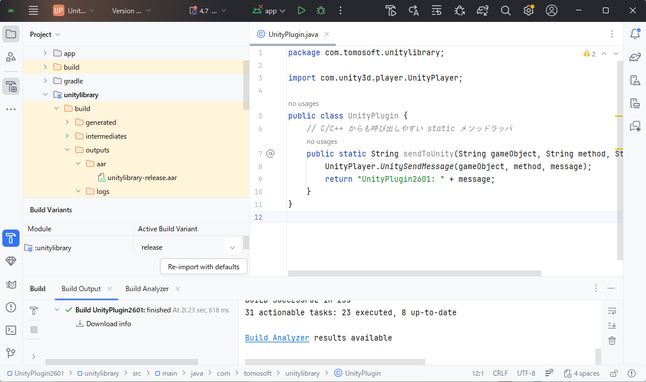Screen dimensions: 646x382
Task: Toggle the read-only lock in the status bar
Action: click(x=614, y=373)
